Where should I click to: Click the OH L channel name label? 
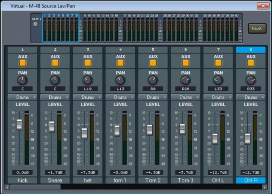click(x=218, y=180)
